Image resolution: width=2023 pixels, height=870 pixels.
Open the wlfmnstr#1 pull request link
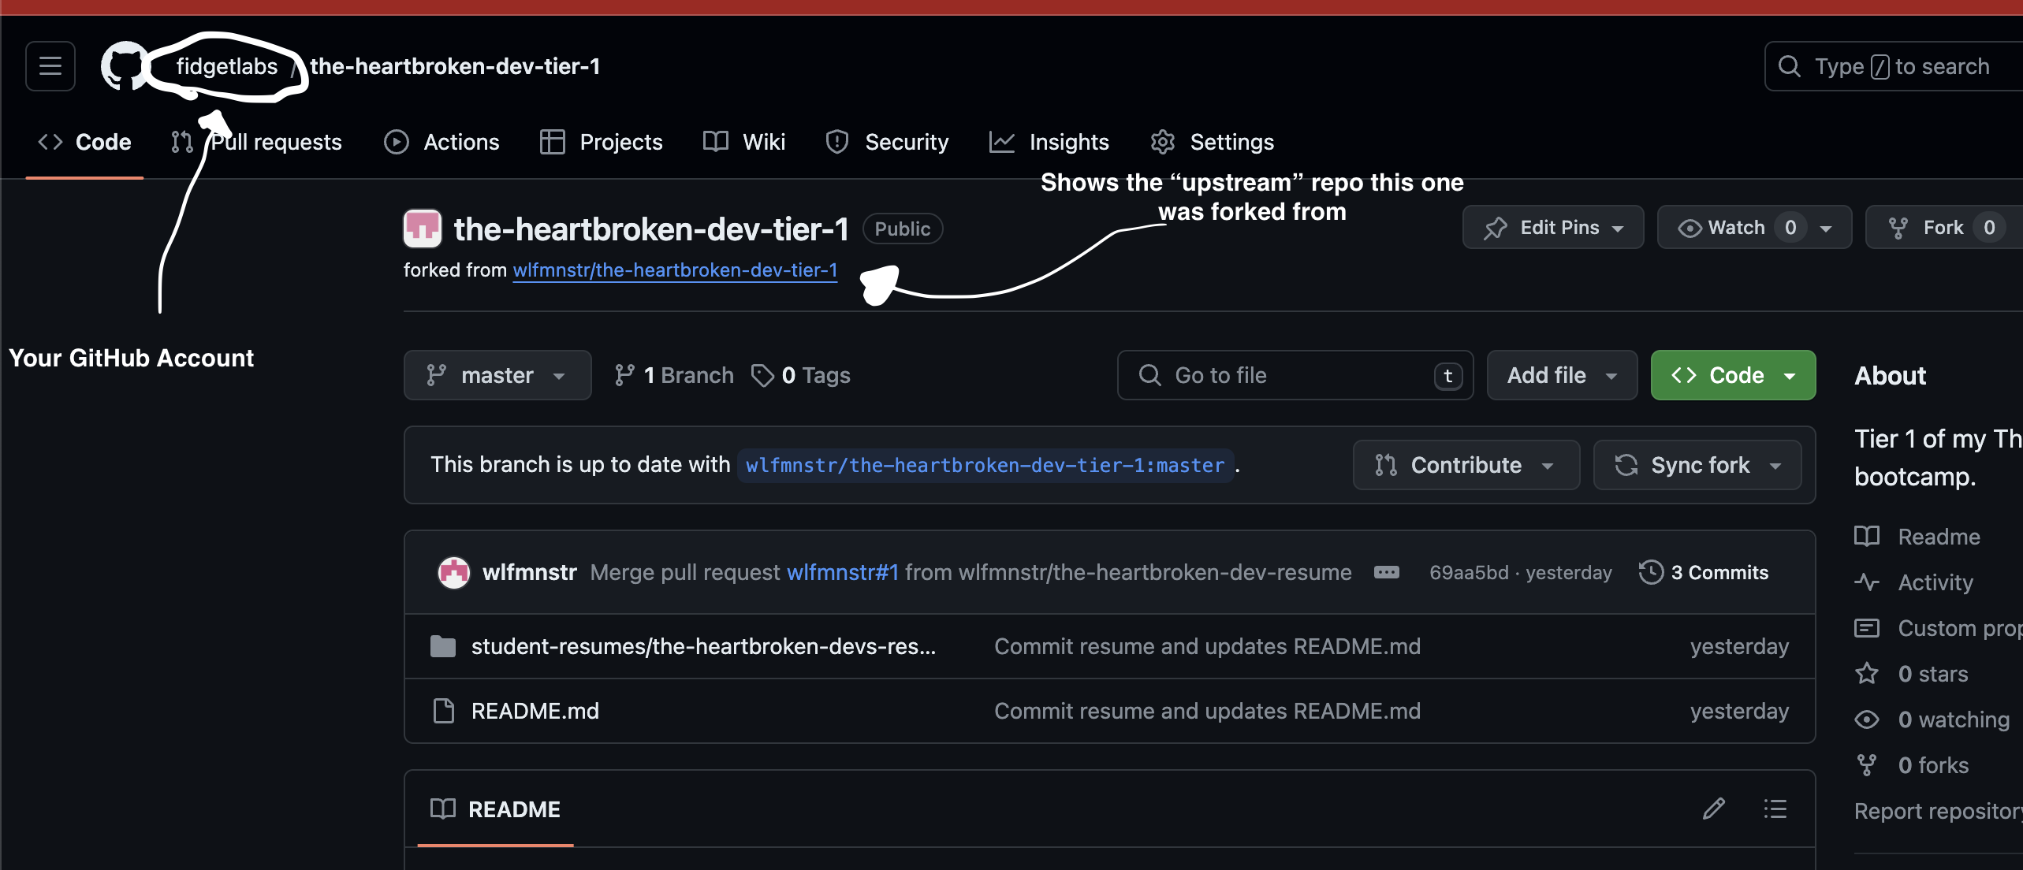pos(843,572)
